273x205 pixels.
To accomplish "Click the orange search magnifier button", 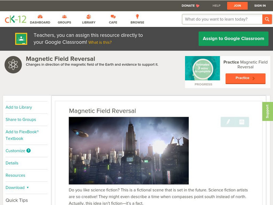I will [x=267, y=19].
